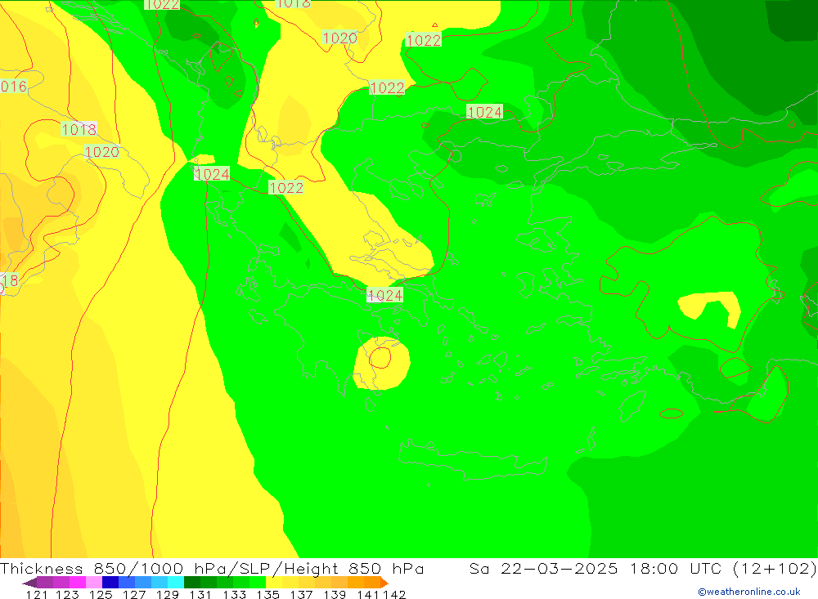
Task: Click the light pink legend swatch above 125
Action: tap(94, 583)
